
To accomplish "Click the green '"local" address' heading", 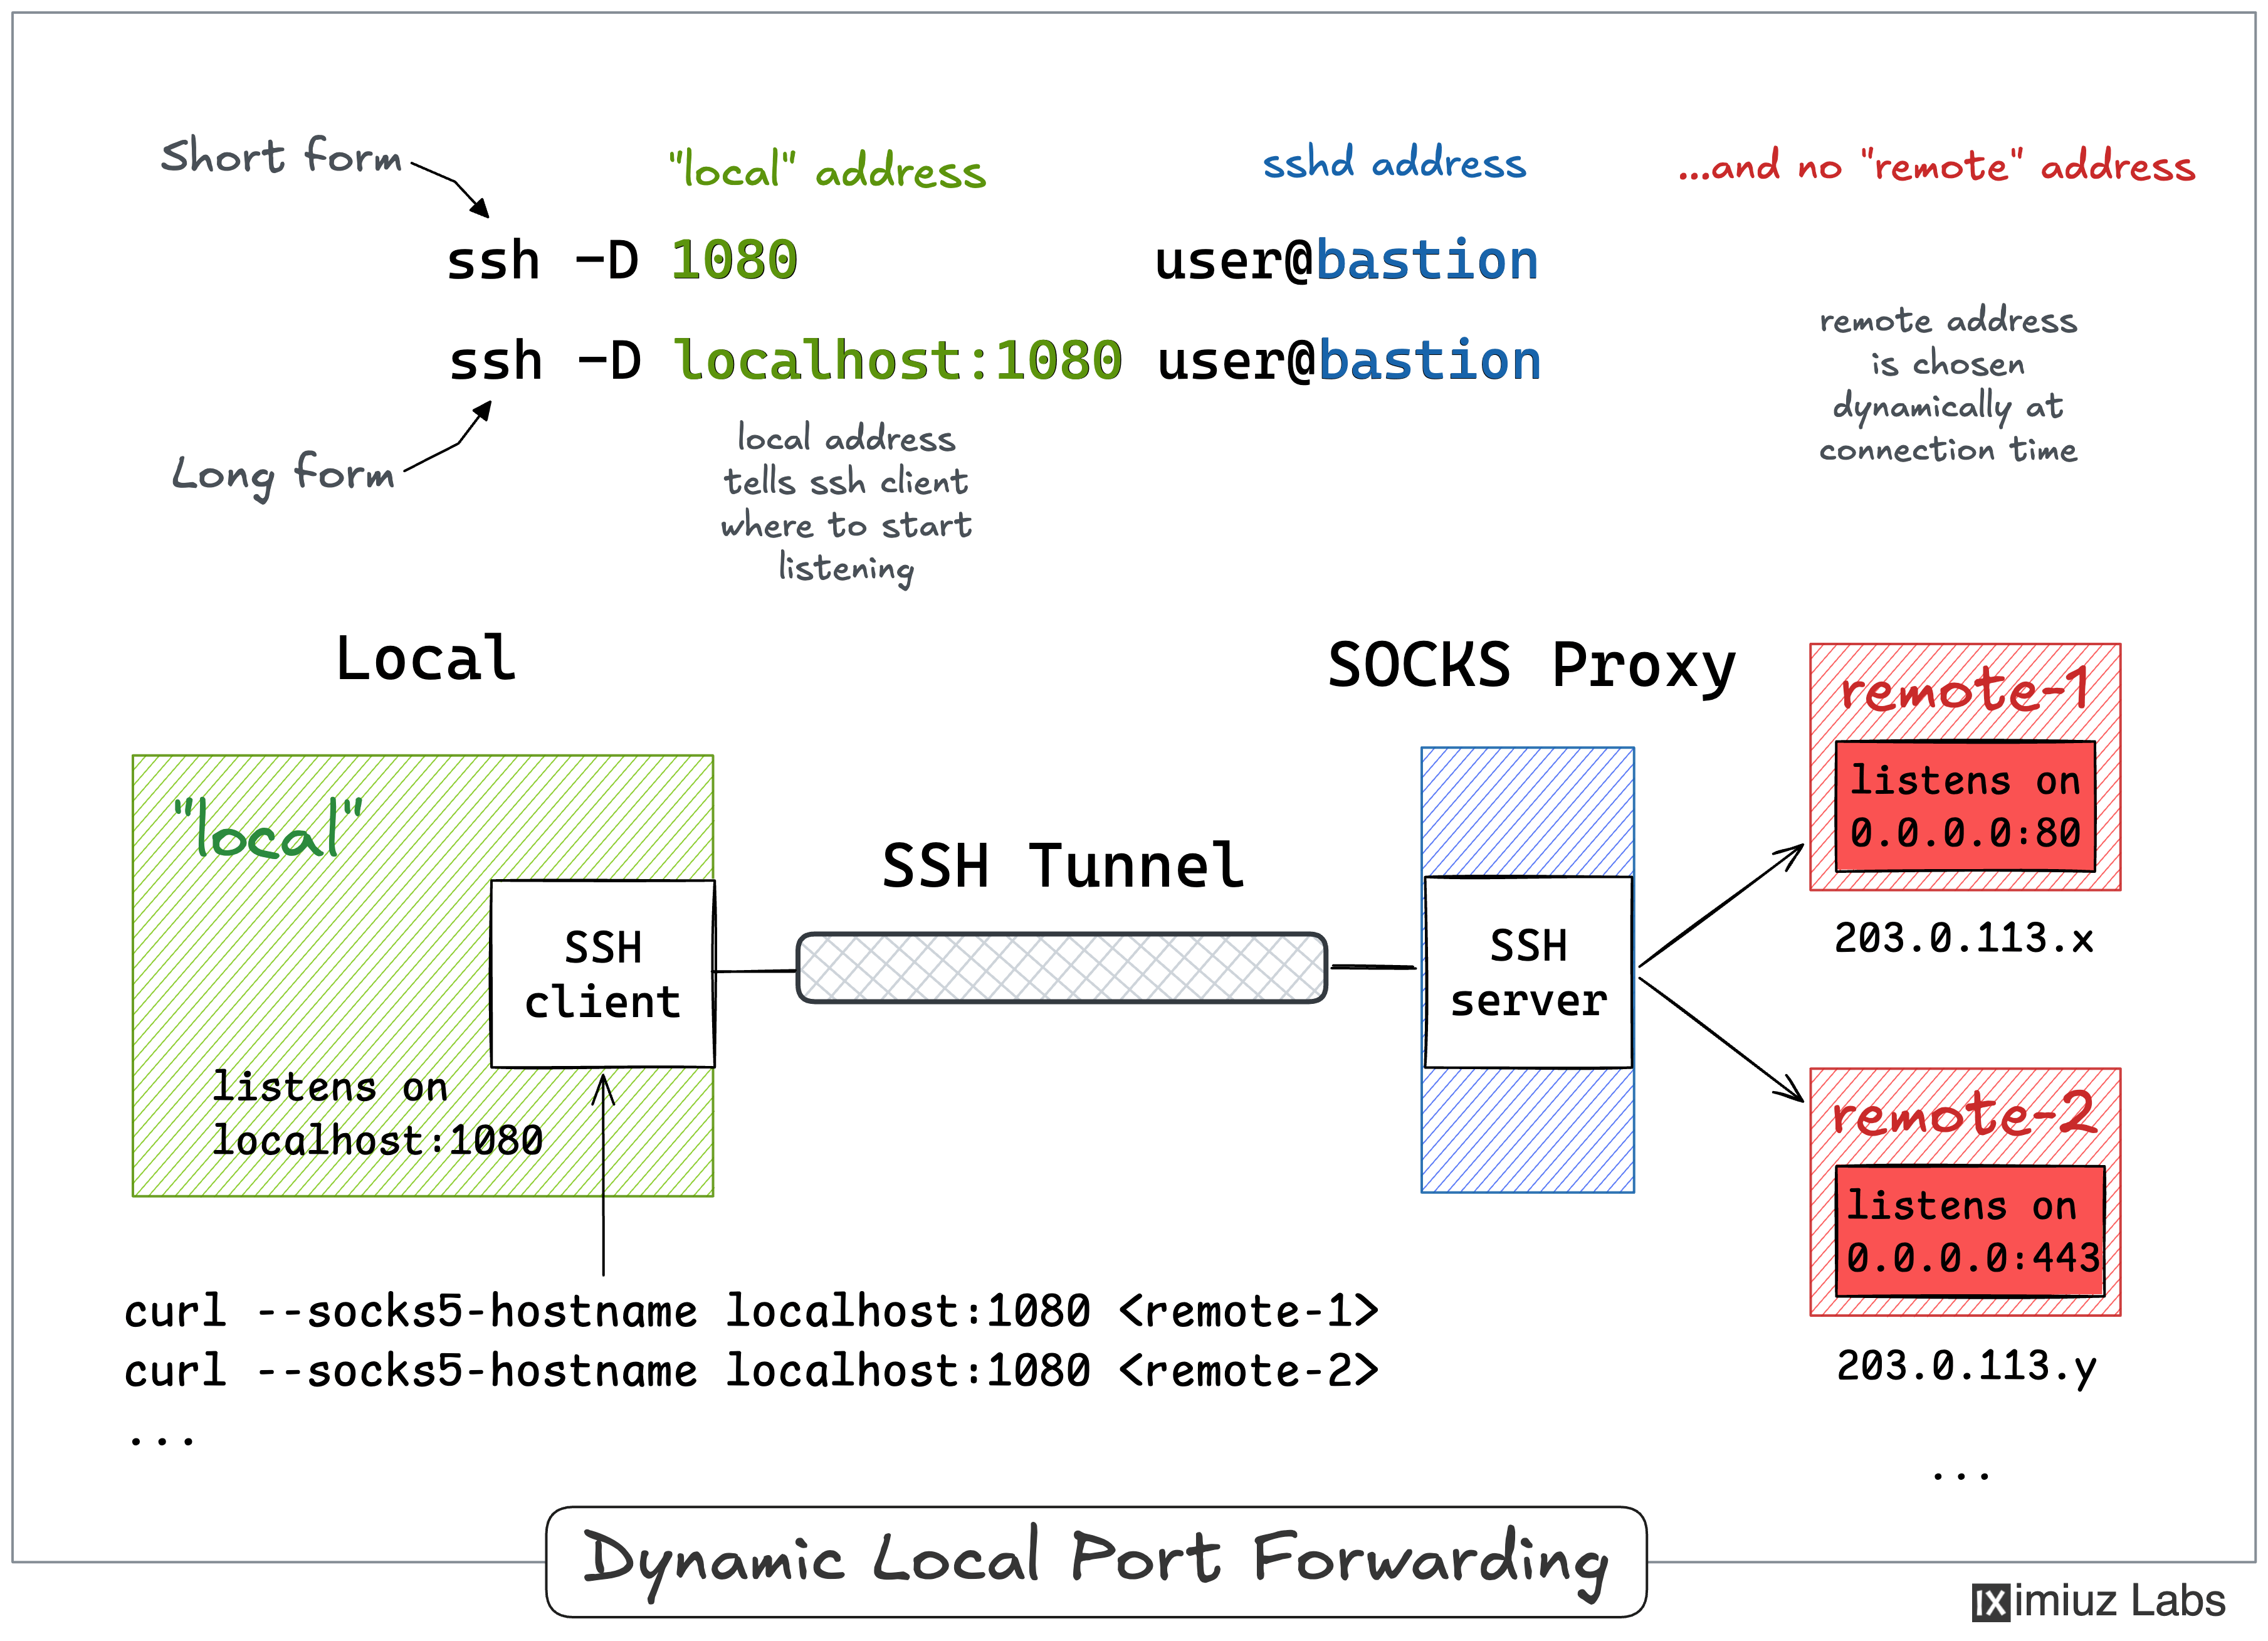I will [827, 169].
